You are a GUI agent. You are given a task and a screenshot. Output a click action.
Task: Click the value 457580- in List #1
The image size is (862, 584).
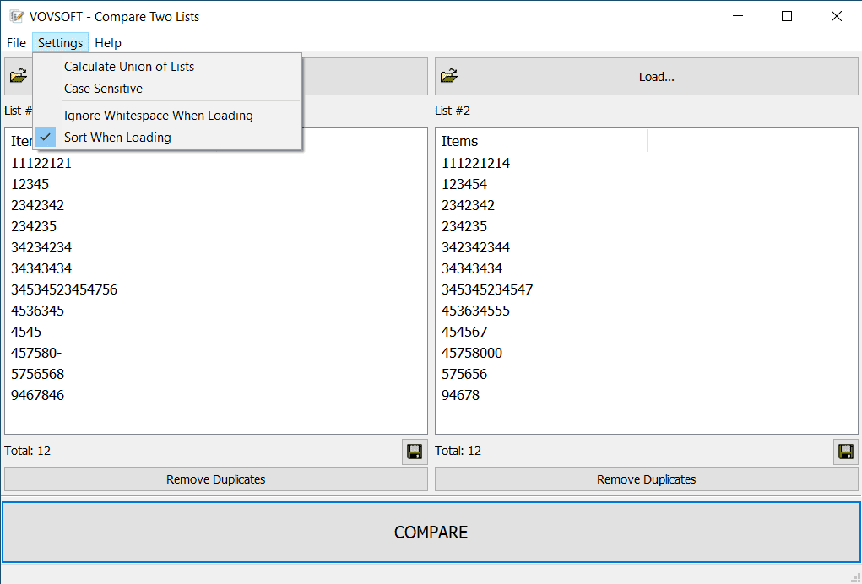36,353
